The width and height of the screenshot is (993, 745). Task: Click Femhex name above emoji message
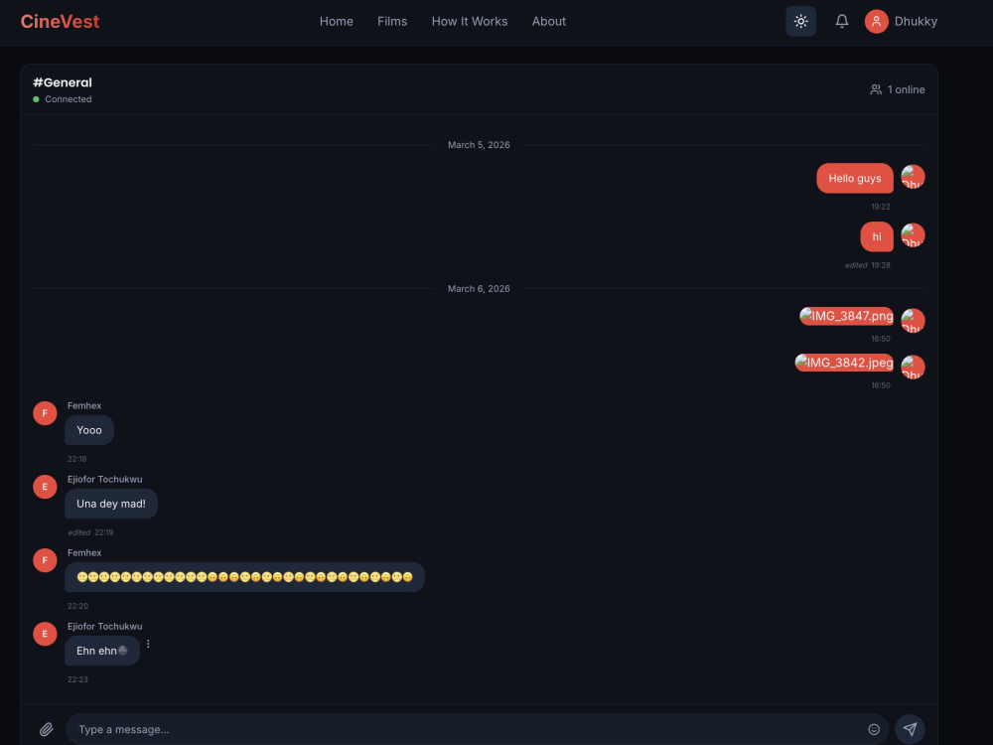(84, 553)
